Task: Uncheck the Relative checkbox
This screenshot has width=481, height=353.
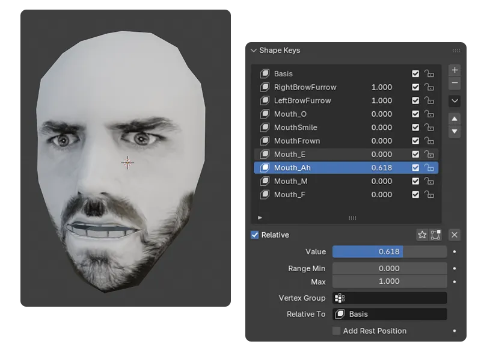Action: tap(255, 235)
